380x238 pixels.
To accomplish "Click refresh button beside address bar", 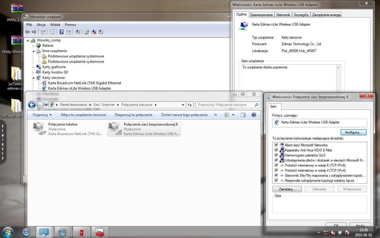I will [x=190, y=105].
